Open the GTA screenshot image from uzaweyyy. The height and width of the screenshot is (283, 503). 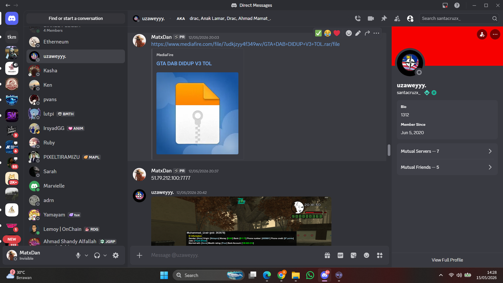click(241, 221)
